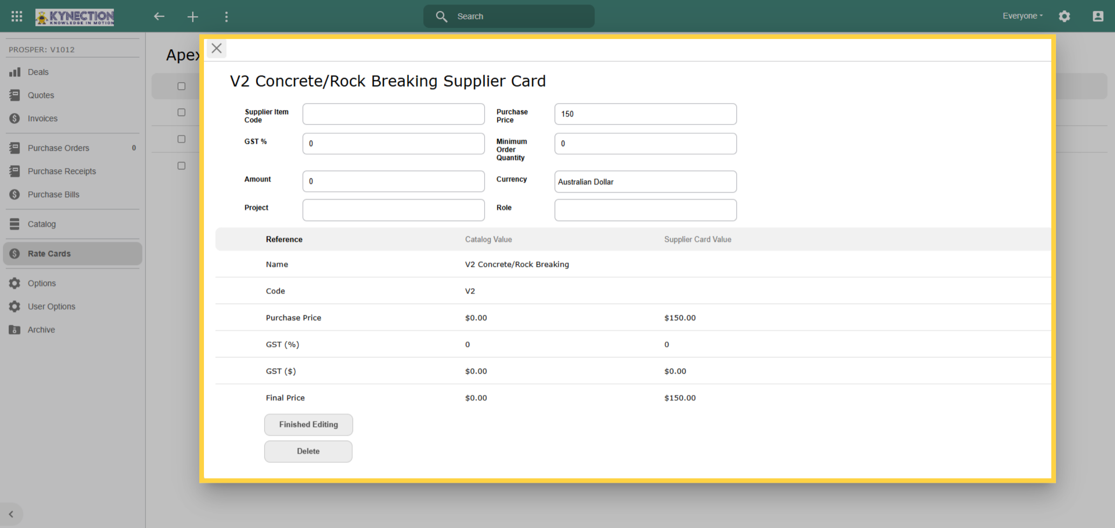Open User Options in the sidebar
The image size is (1115, 528).
click(x=72, y=307)
